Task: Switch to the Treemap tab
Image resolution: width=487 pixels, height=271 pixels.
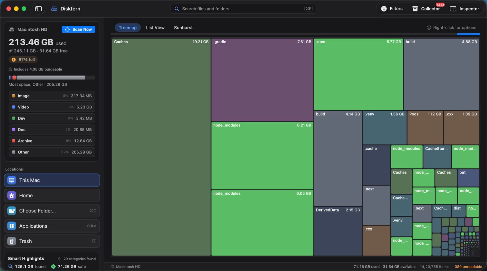Action: [128, 28]
